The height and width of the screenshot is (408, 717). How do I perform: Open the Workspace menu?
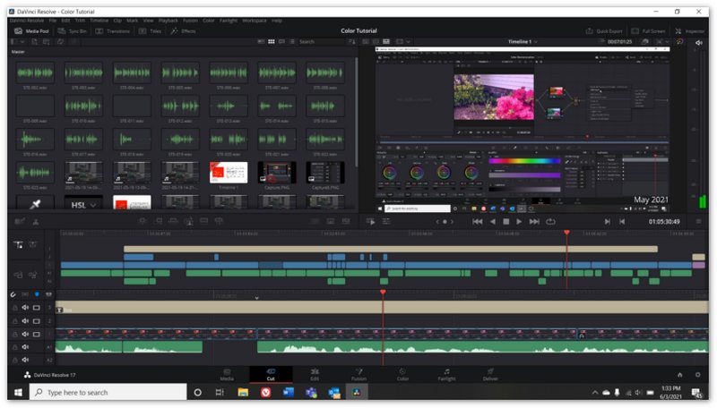(x=254, y=20)
